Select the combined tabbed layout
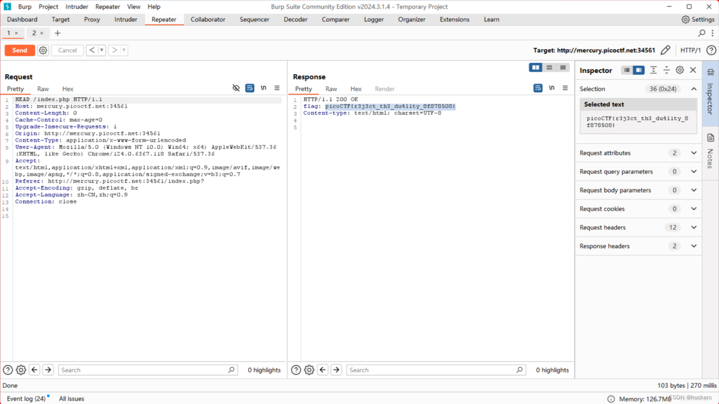Viewport: 719px width, 404px height. coord(563,67)
